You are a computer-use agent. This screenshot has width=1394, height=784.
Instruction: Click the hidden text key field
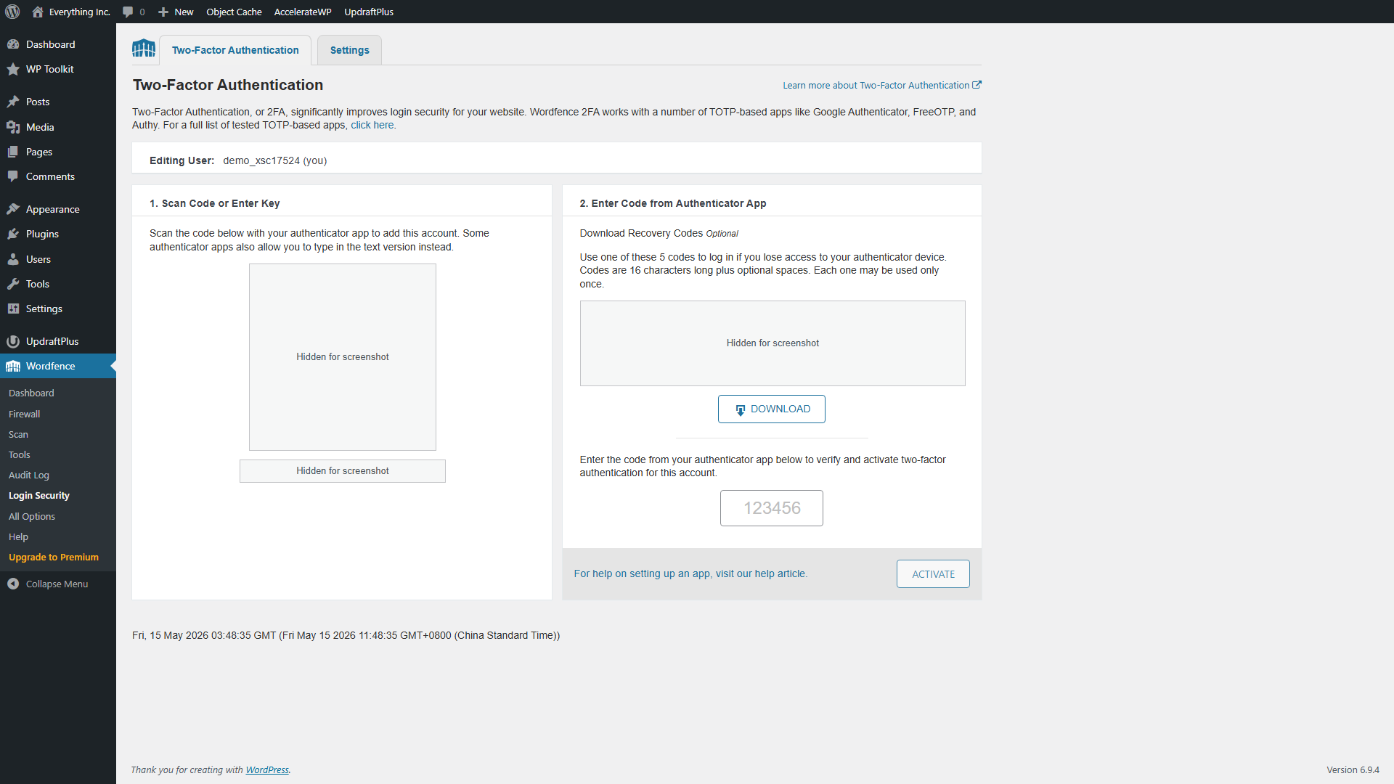(343, 471)
